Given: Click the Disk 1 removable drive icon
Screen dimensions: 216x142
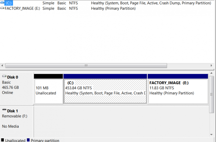Looking at the screenshot, I should [4, 110].
